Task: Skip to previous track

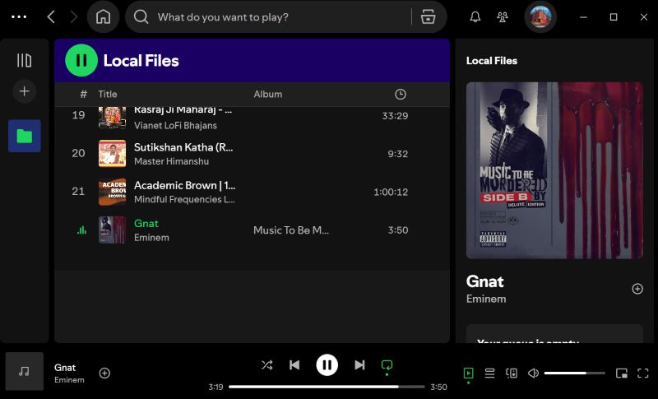Action: point(294,365)
